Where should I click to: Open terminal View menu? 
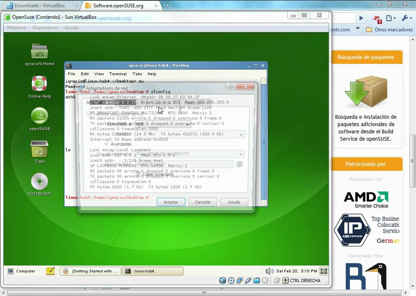click(x=99, y=74)
